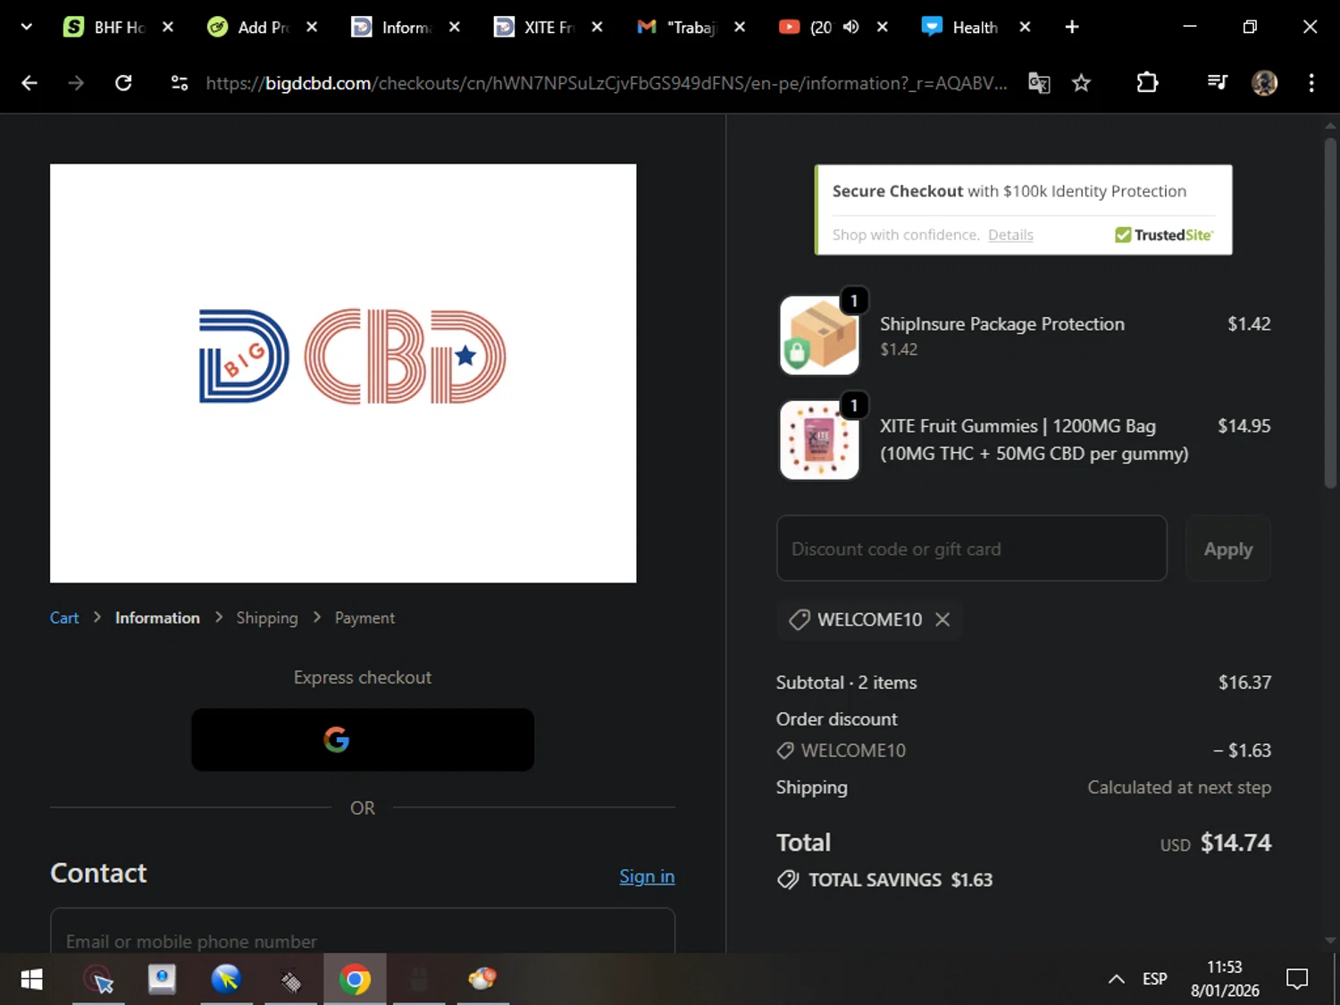
Task: Select total amount $14.74
Action: pos(1235,842)
